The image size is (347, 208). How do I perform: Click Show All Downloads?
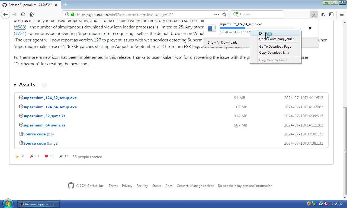[x=223, y=43]
